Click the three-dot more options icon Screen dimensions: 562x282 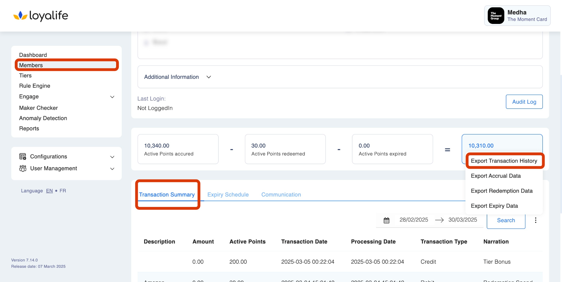536,220
